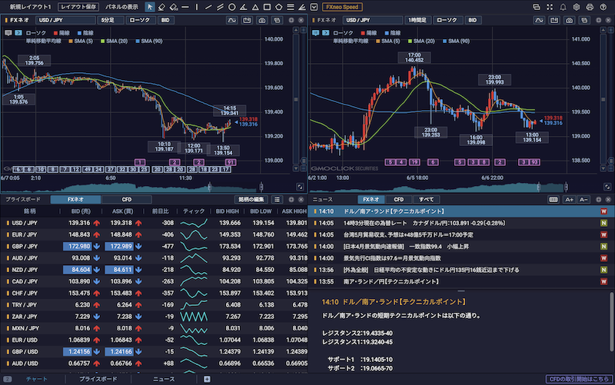Image resolution: width=615 pixels, height=385 pixels.
Task: Select the rectangle drawing tool
Action: click(x=267, y=7)
